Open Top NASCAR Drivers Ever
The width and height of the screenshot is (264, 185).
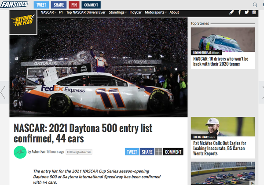86,12
